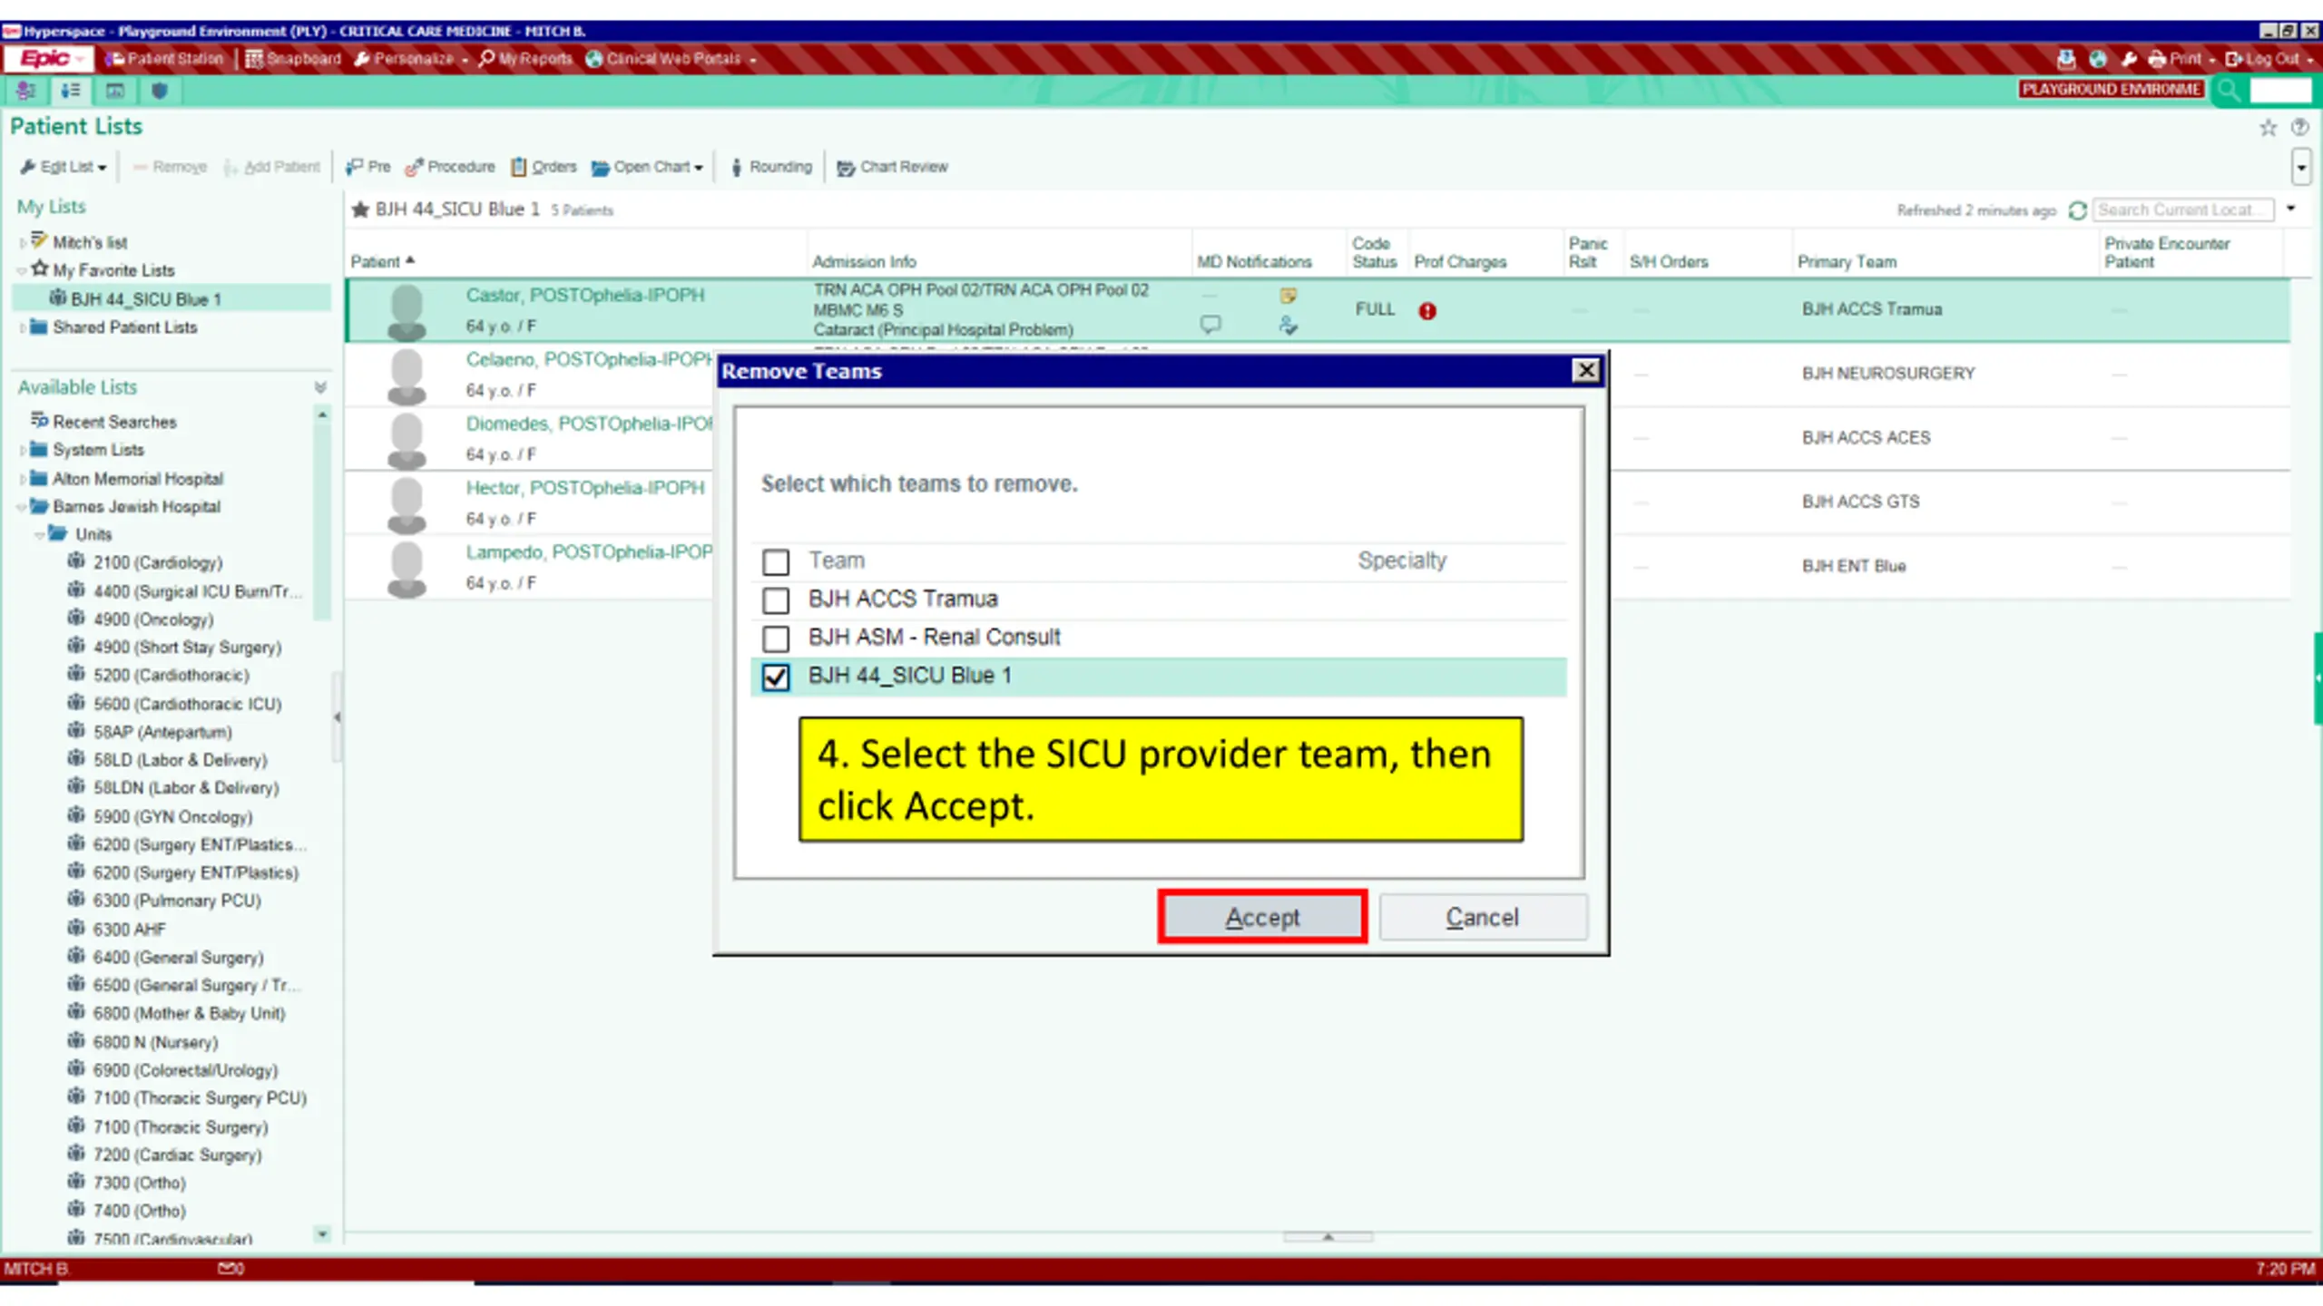Open the Edit List dropdown
The height and width of the screenshot is (1306, 2323).
(x=64, y=167)
